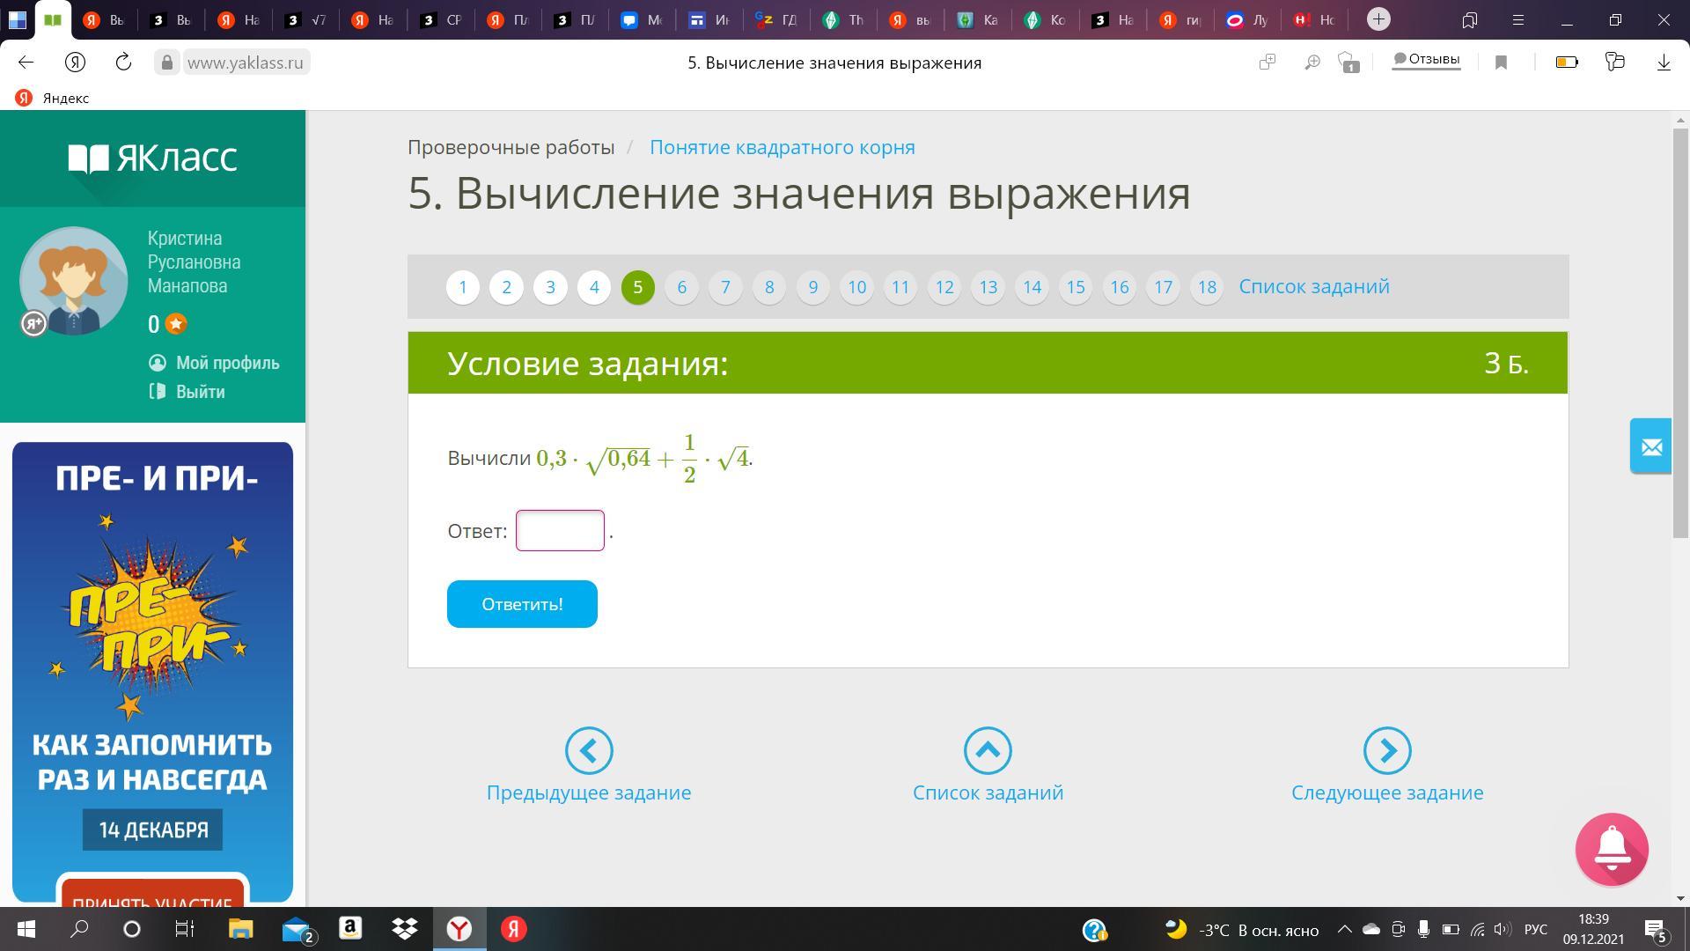
Task: Open the browser hamburger menu
Action: [x=1518, y=20]
